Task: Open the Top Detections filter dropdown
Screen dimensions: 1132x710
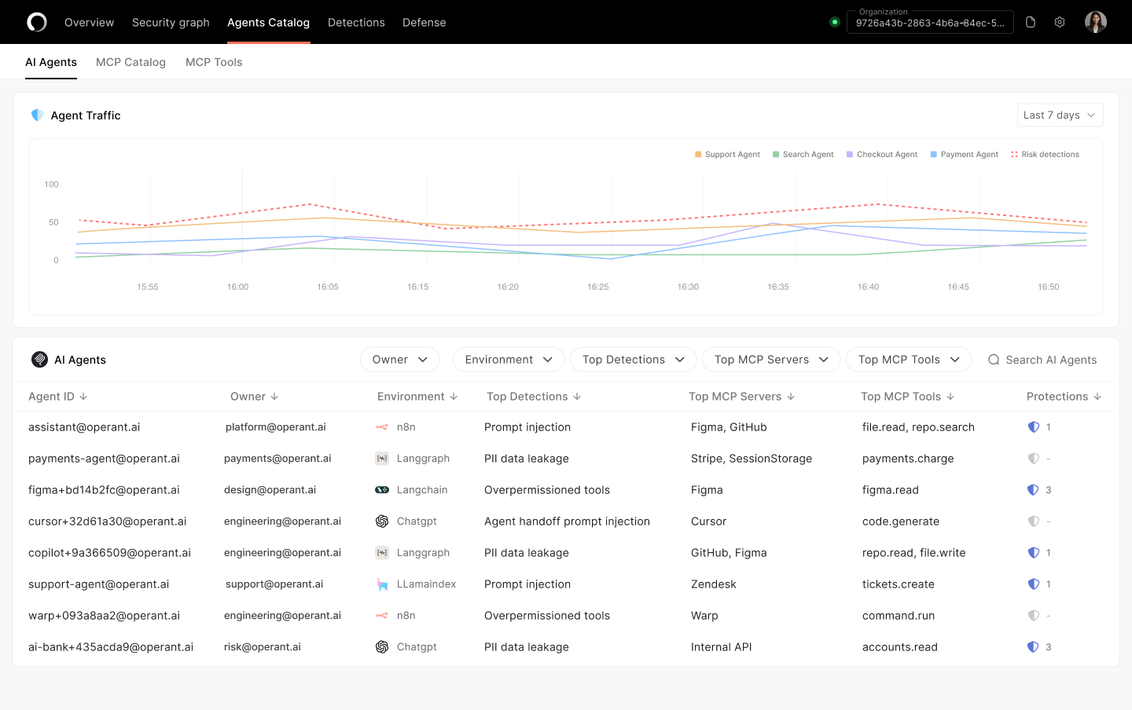Action: [633, 360]
